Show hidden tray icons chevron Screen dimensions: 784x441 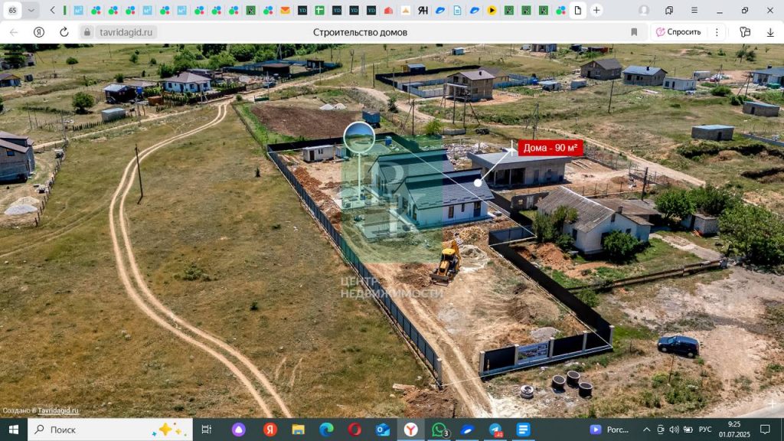pos(646,430)
